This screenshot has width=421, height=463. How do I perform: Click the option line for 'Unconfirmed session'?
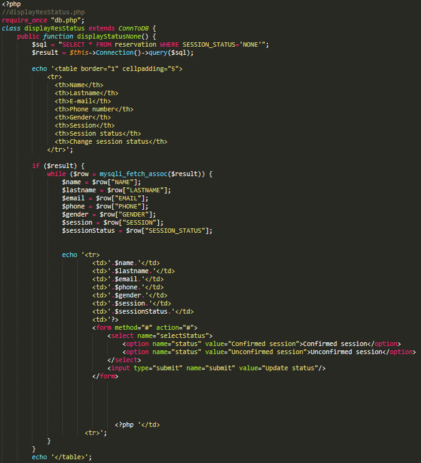(x=269, y=352)
